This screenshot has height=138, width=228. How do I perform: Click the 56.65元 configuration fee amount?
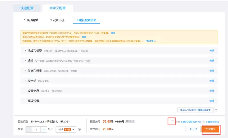coord(108,121)
